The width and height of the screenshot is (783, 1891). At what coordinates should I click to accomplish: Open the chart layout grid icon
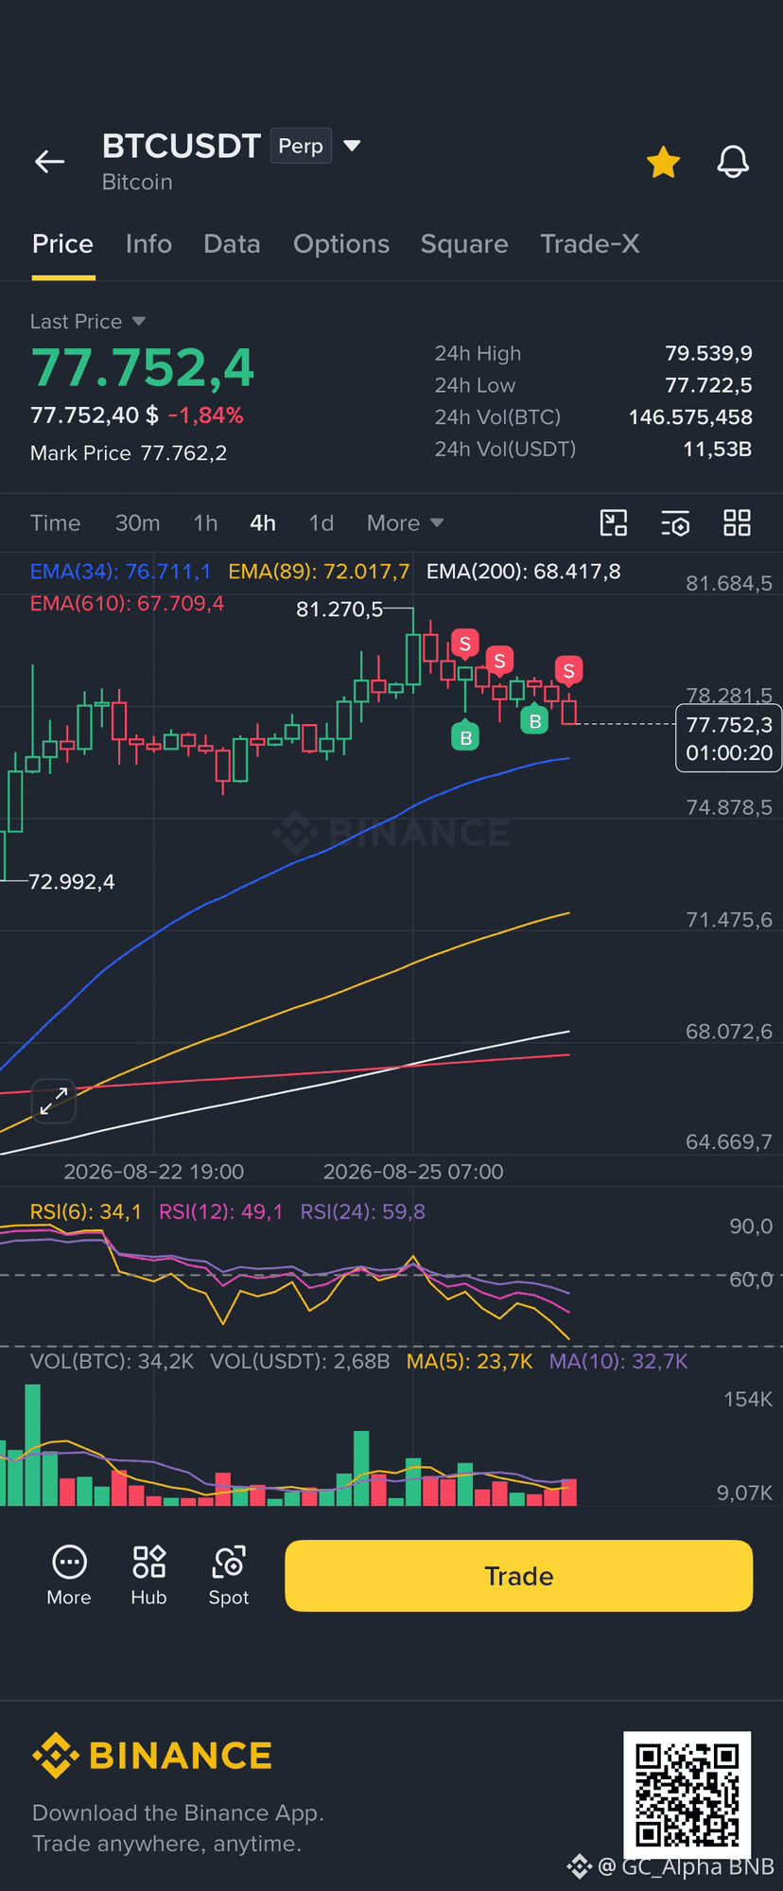(737, 522)
